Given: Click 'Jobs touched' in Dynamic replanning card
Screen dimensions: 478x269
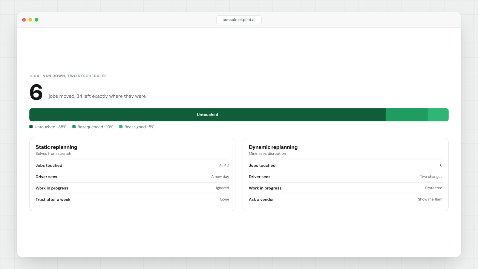Looking at the screenshot, I should click(262, 165).
